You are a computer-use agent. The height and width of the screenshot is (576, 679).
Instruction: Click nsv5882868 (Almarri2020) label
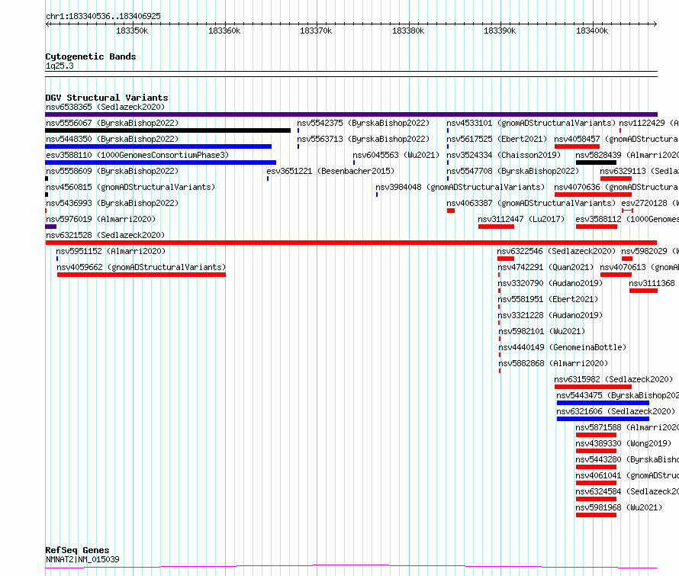pyautogui.click(x=553, y=363)
